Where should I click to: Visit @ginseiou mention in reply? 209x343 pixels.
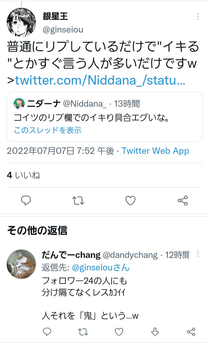point(100,267)
